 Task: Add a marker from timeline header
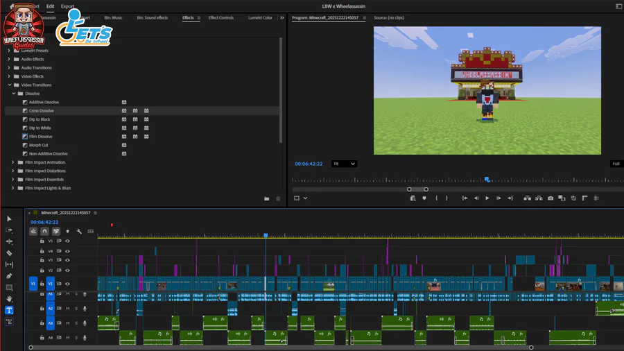point(68,231)
